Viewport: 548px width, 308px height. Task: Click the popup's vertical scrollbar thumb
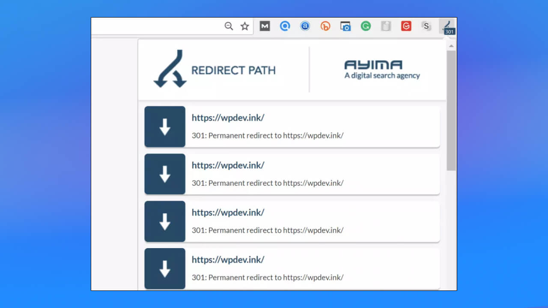[451, 110]
